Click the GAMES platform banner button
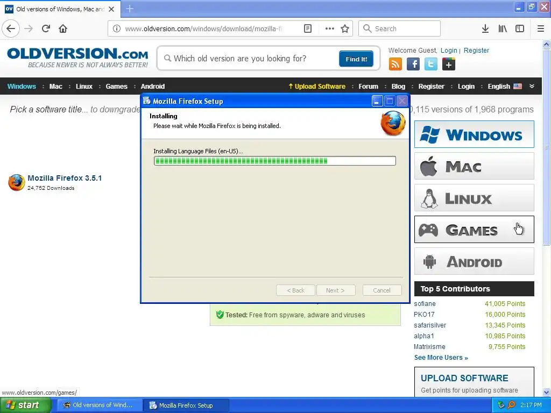Image resolution: width=551 pixels, height=413 pixels. coord(474,230)
